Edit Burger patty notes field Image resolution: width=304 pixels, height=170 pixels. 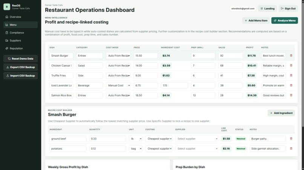267,138
